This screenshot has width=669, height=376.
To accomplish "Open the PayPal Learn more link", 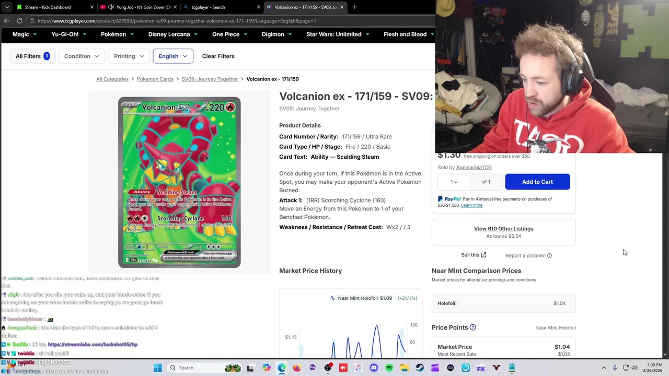I will (x=471, y=205).
